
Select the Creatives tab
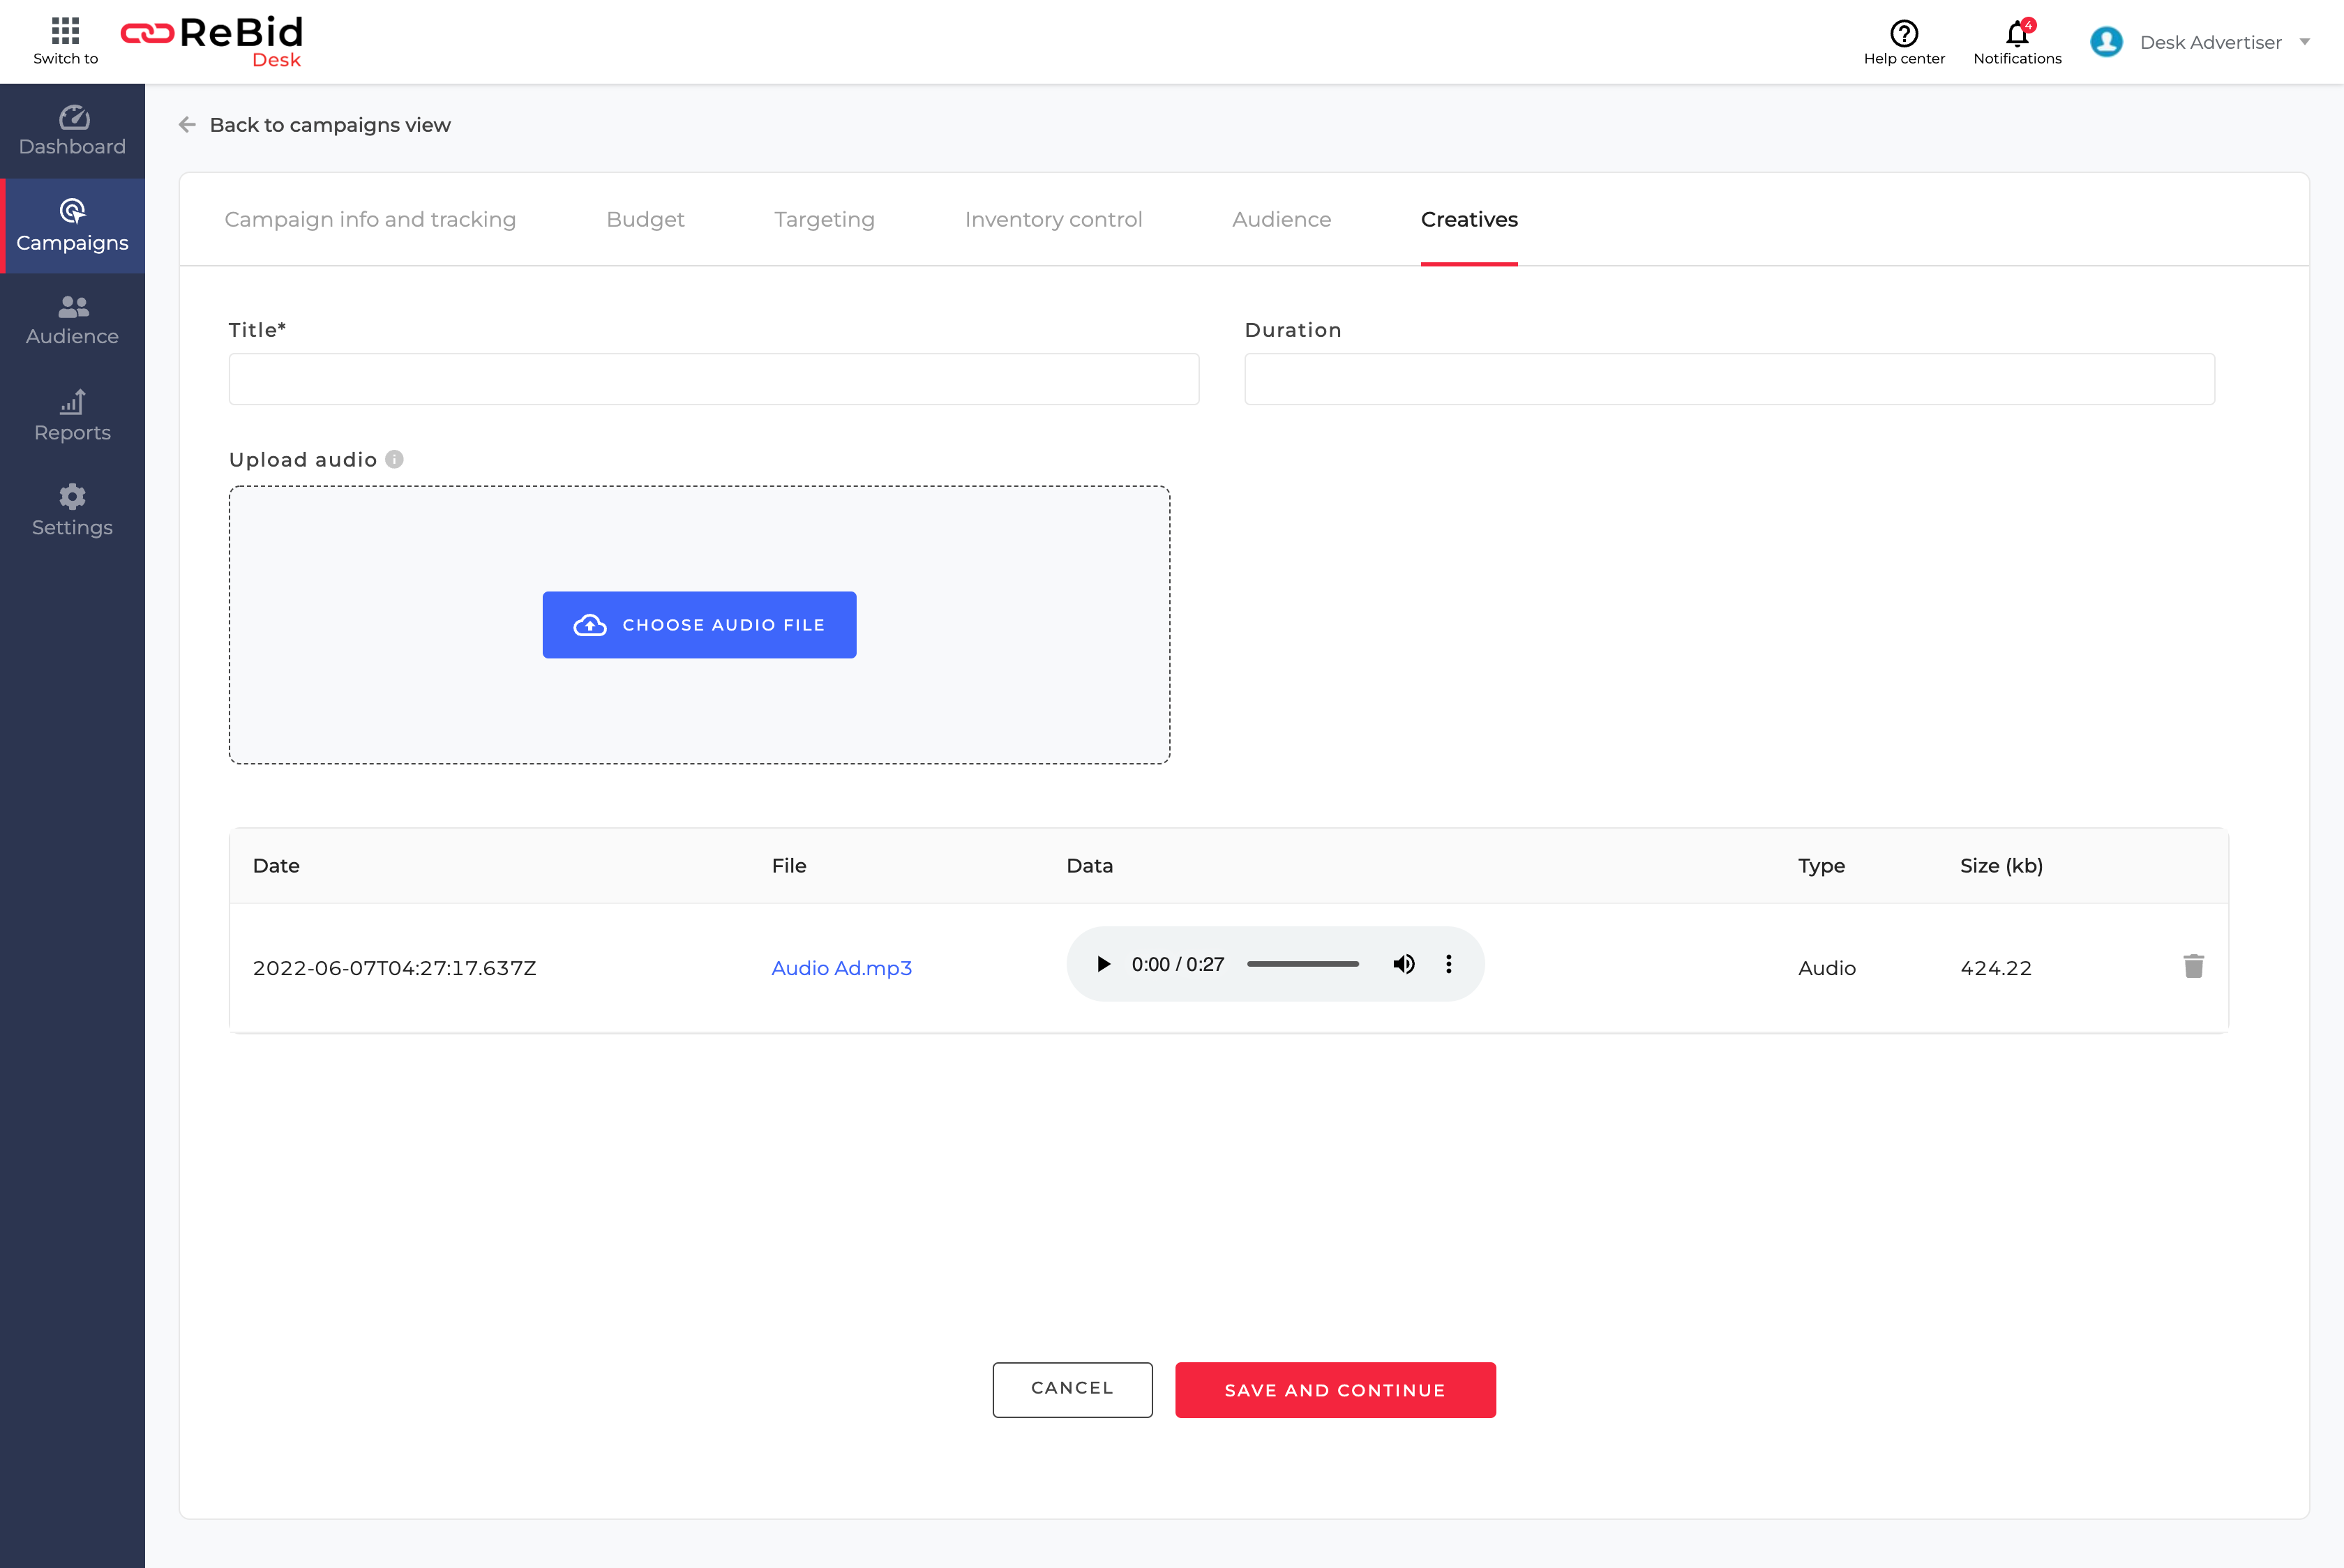click(1469, 219)
